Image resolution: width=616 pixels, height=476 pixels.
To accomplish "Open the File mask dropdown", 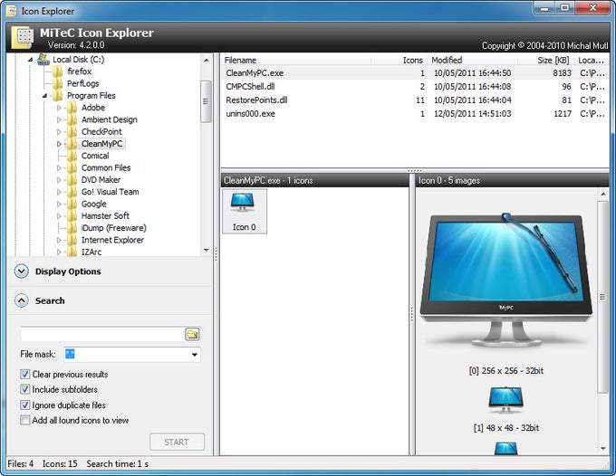I will (x=194, y=355).
